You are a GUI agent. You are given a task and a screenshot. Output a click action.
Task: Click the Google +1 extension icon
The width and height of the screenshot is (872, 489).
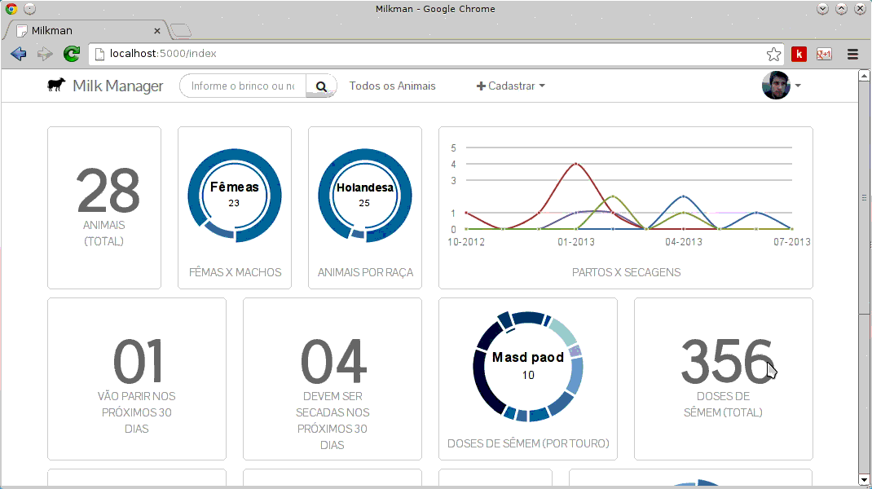point(824,55)
